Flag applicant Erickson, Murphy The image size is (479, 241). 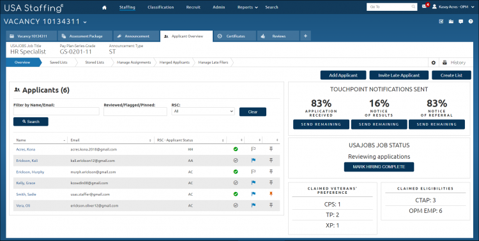254,172
